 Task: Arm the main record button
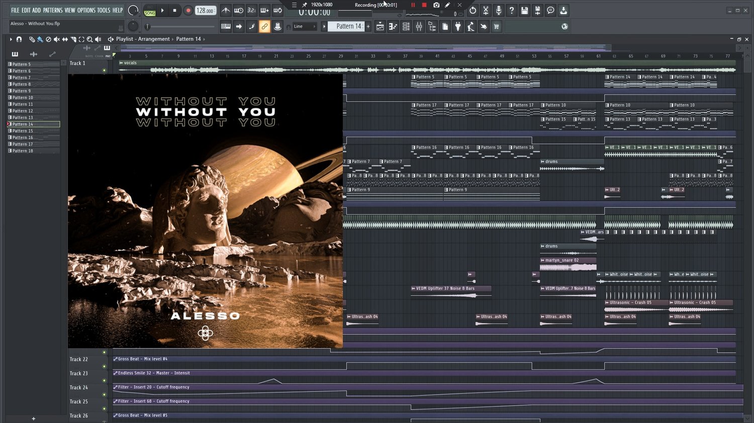point(188,10)
